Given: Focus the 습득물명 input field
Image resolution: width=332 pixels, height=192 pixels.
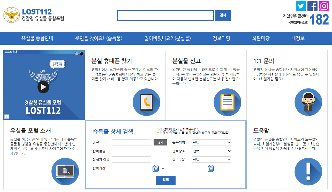Looking at the screenshot, I should (x=132, y=151).
